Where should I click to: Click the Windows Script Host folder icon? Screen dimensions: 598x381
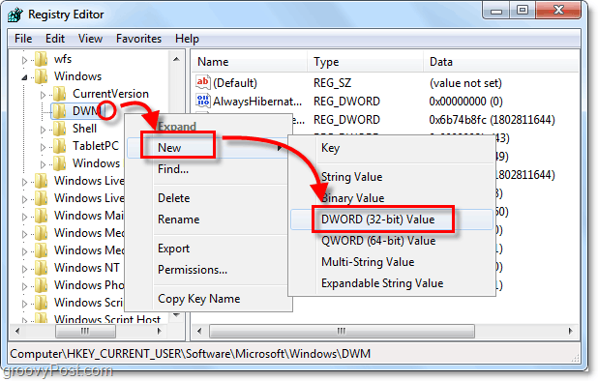(41, 318)
